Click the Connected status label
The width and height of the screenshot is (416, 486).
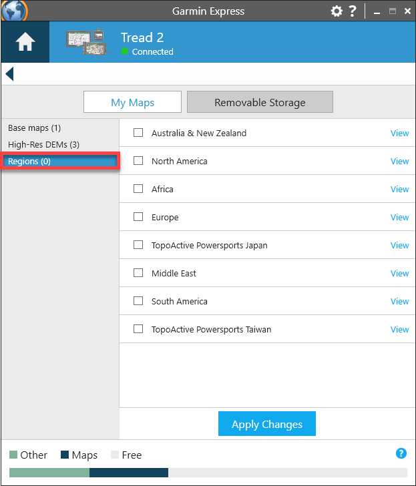tap(152, 52)
